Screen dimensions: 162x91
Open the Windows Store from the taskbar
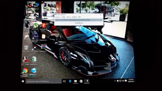click(x=81, y=81)
